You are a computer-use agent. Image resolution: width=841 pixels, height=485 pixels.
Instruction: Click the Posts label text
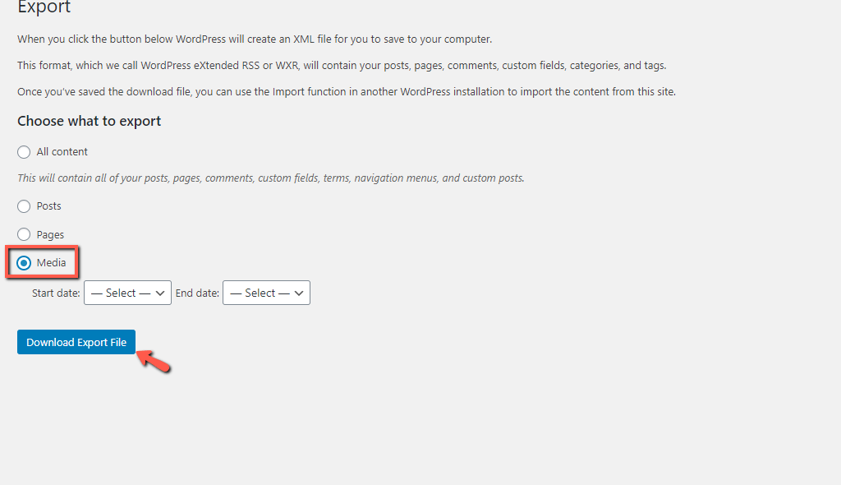click(48, 206)
